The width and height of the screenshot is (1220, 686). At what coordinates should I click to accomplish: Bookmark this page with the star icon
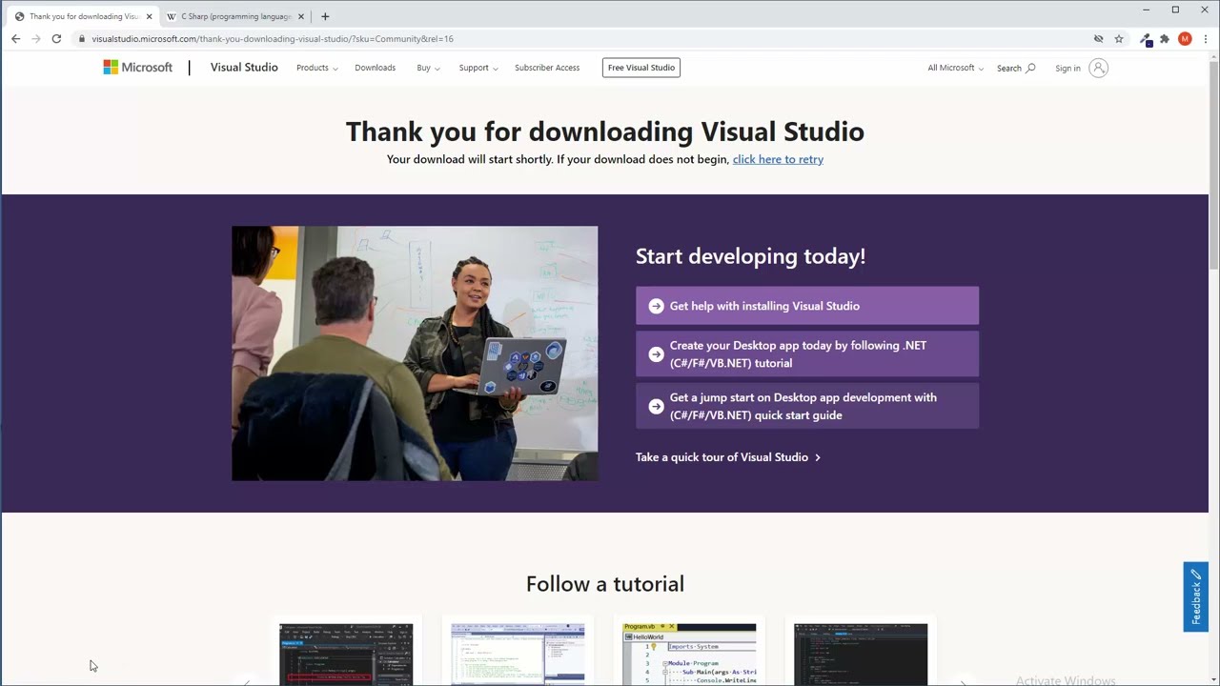(x=1119, y=39)
